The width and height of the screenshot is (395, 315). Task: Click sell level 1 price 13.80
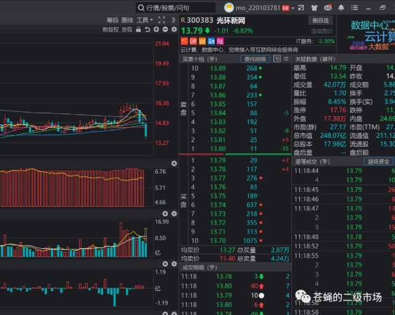[218, 149]
